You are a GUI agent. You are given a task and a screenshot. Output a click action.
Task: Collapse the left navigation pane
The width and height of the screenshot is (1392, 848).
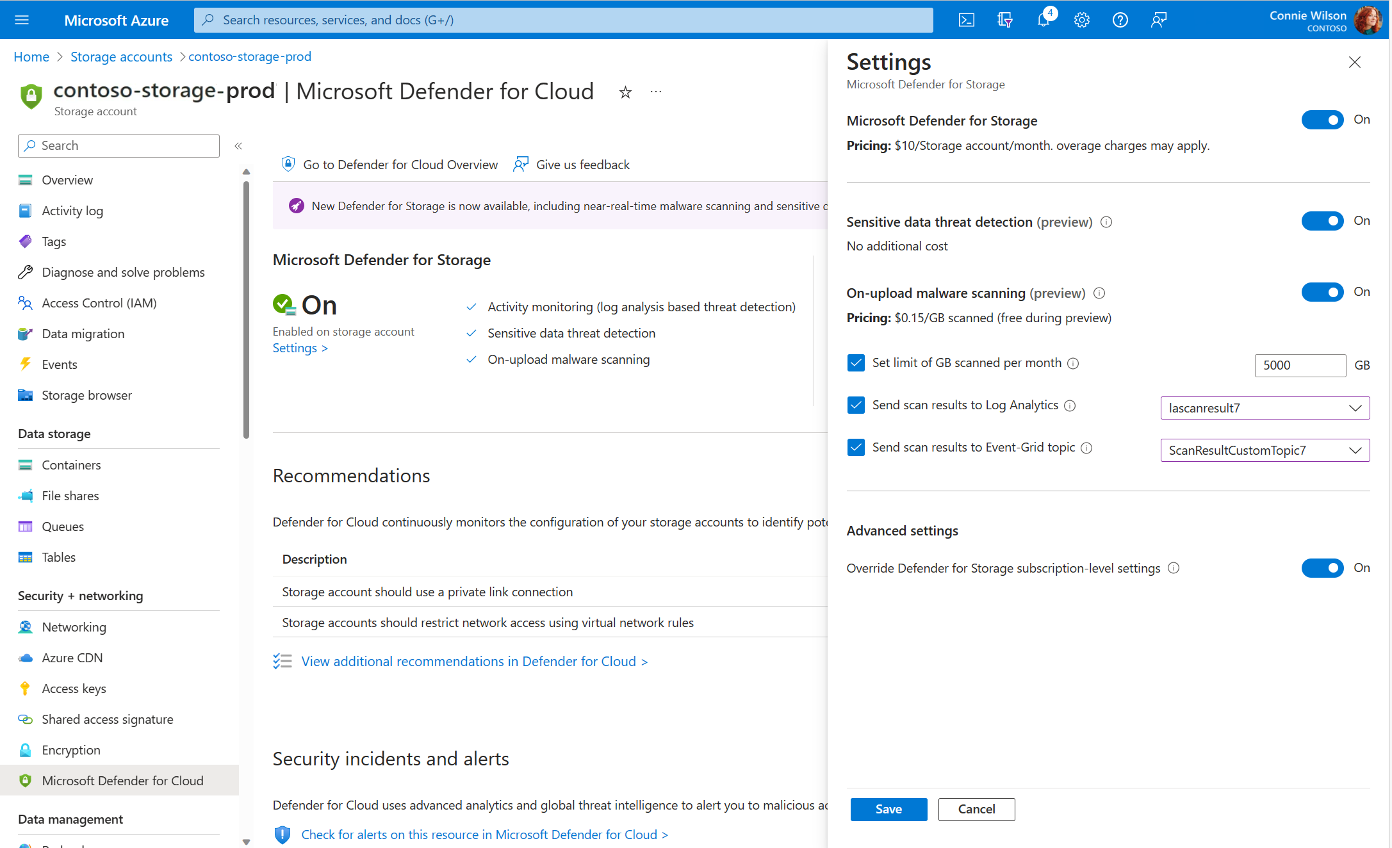click(x=238, y=145)
